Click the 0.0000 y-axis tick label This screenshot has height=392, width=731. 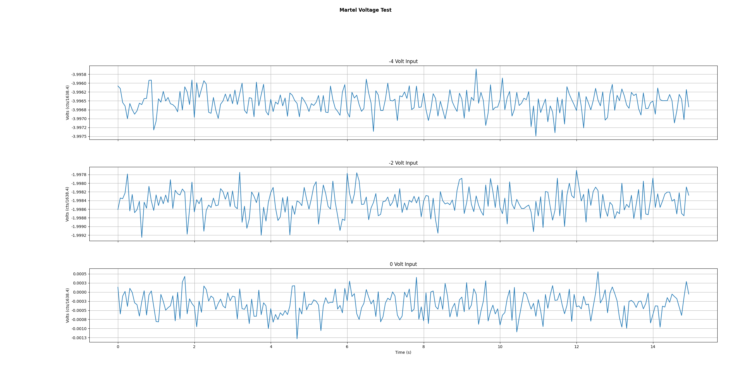click(x=80, y=292)
